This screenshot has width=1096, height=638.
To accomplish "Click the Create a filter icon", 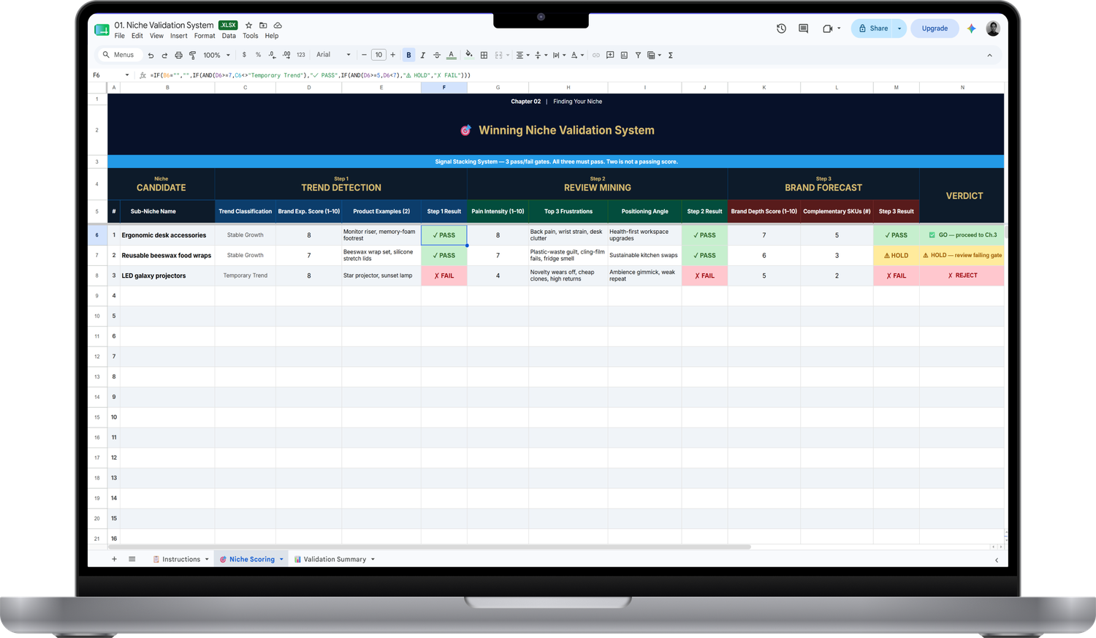I will pyautogui.click(x=638, y=55).
